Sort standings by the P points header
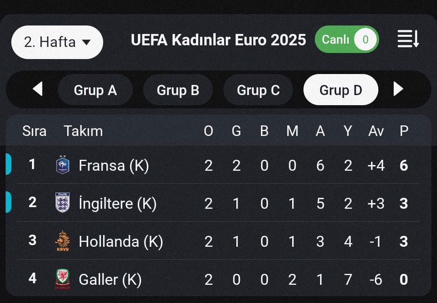437x303 pixels. [404, 131]
